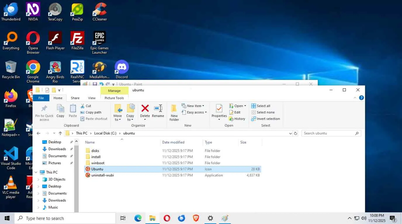Image resolution: width=402 pixels, height=224 pixels.
Task: Select the FileZilla desktop icon
Action: [x=77, y=41]
